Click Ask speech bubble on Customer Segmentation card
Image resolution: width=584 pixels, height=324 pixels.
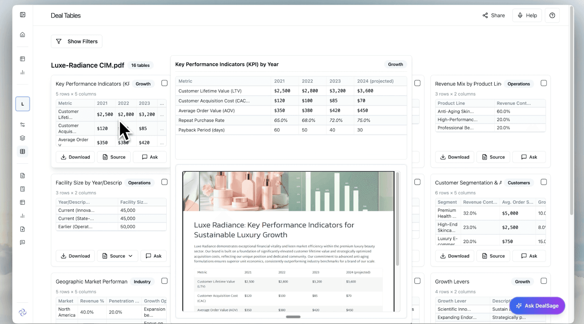click(x=524, y=256)
